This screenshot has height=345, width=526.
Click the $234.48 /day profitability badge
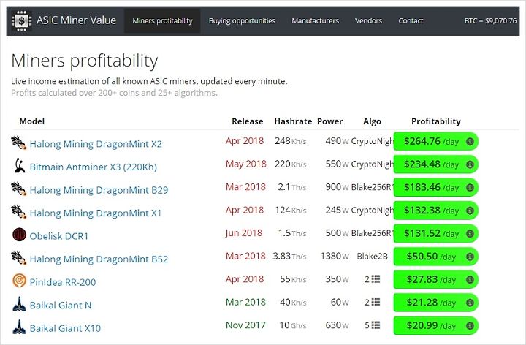pyautogui.click(x=435, y=164)
